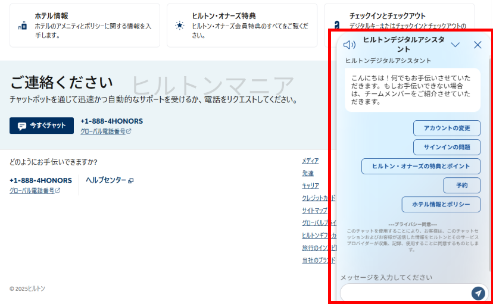Click the luggage icon on ホテル情報 card
This screenshot has height=304, width=493.
(x=23, y=26)
